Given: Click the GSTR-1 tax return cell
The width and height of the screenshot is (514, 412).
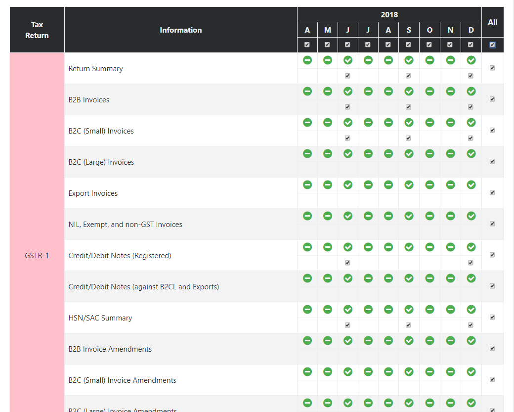Looking at the screenshot, I should [x=37, y=256].
